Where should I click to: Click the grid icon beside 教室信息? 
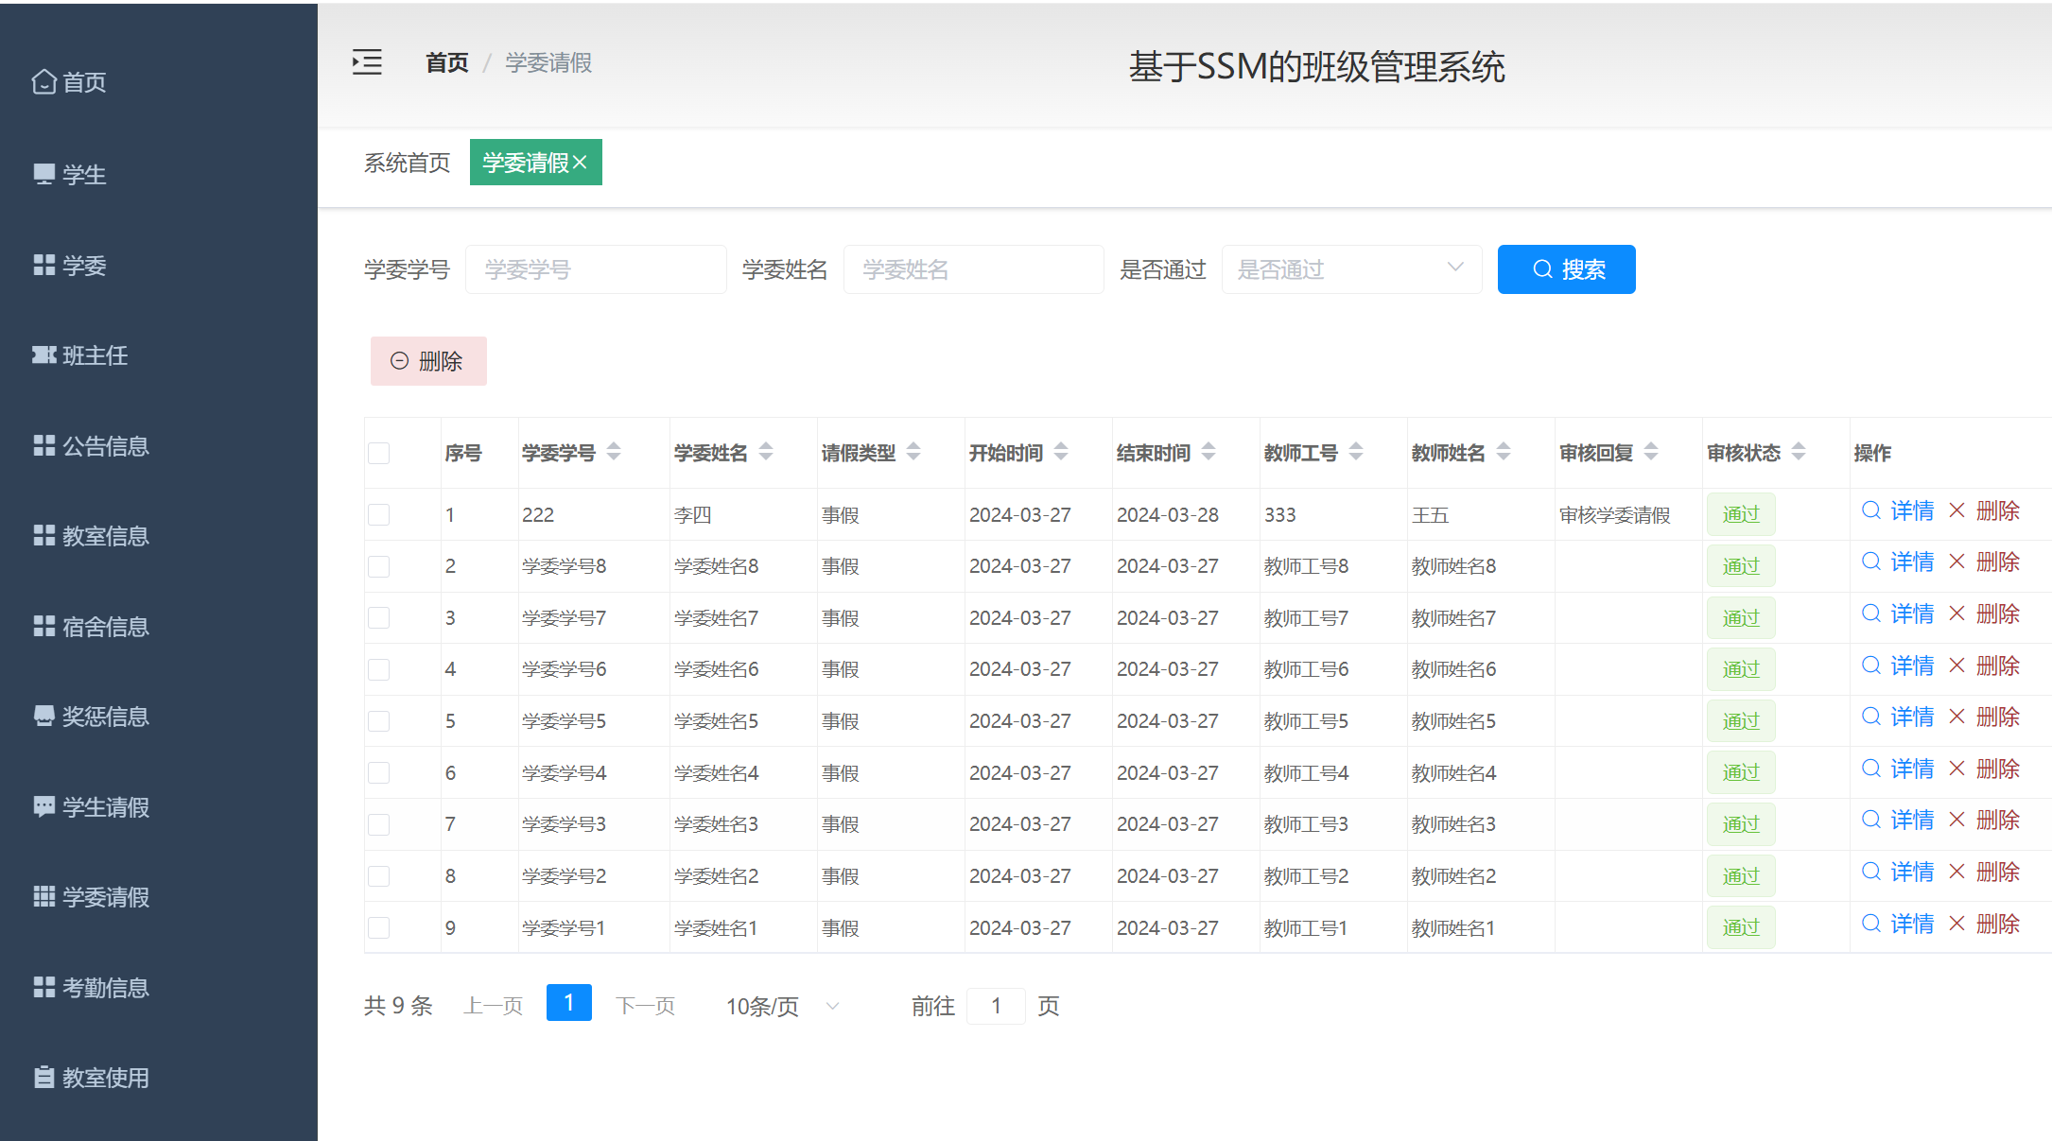click(x=43, y=536)
